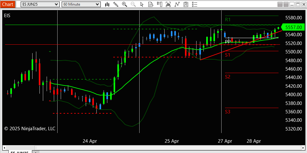Show the data box icon
Viewport: 307px width, 153px height.
151,4
